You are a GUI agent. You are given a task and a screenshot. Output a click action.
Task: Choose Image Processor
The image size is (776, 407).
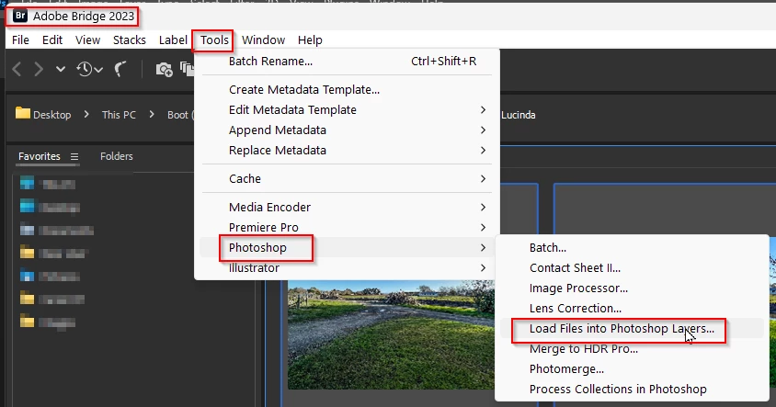[632, 288]
